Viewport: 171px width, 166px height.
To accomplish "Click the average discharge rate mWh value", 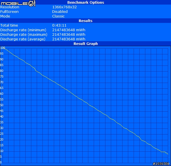I will [69, 39].
